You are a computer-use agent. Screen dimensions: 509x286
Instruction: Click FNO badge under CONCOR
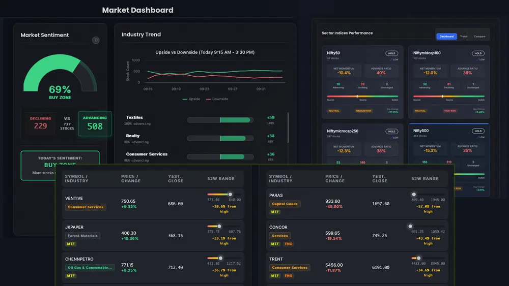coord(289,244)
